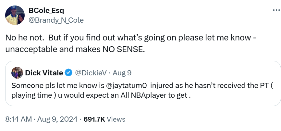
Task: Click the Aug 9, 2024 date
Action: point(57,119)
